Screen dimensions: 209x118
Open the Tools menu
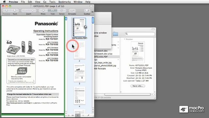coord(52,2)
